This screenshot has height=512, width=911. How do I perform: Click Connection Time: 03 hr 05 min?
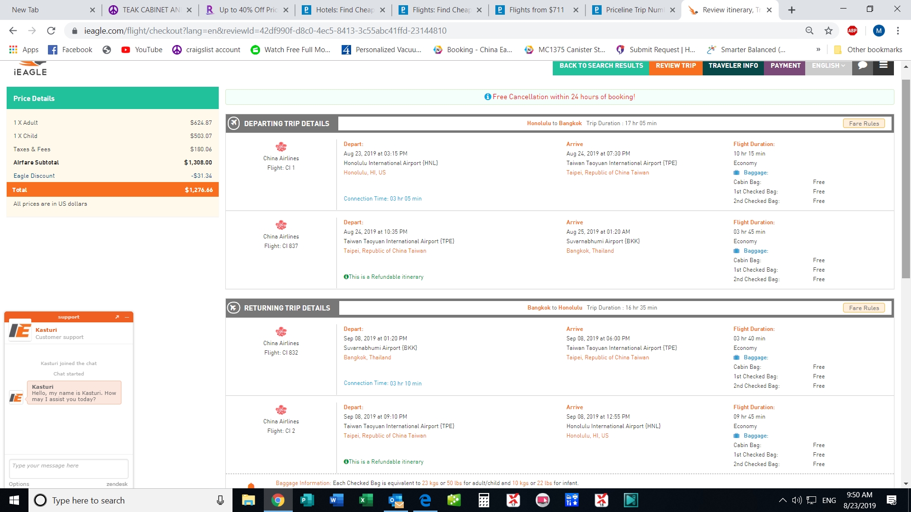[x=382, y=199]
